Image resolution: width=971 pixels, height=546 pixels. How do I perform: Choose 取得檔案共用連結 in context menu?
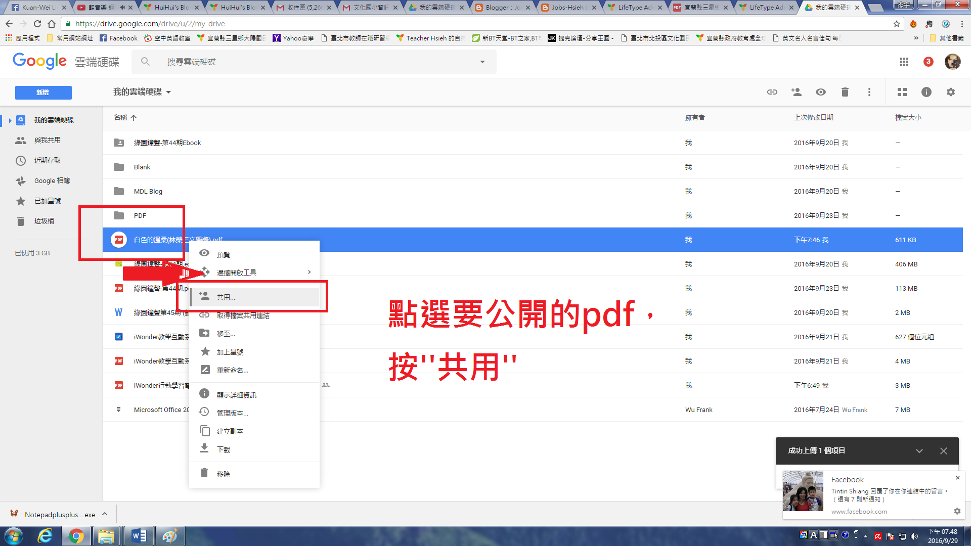[254, 315]
